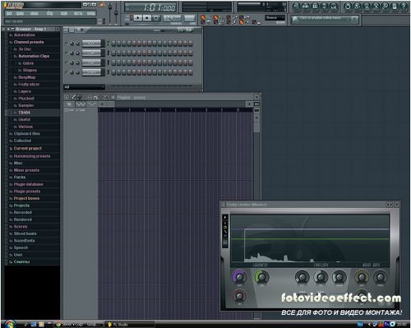Open the FILE menu

[9, 13]
